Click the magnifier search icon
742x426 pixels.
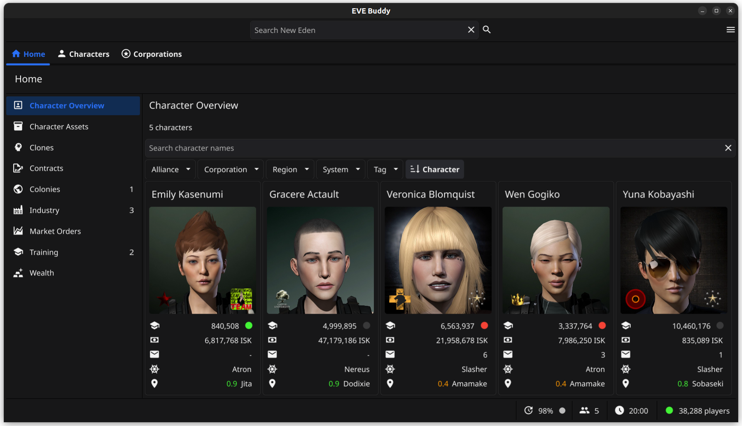487,30
